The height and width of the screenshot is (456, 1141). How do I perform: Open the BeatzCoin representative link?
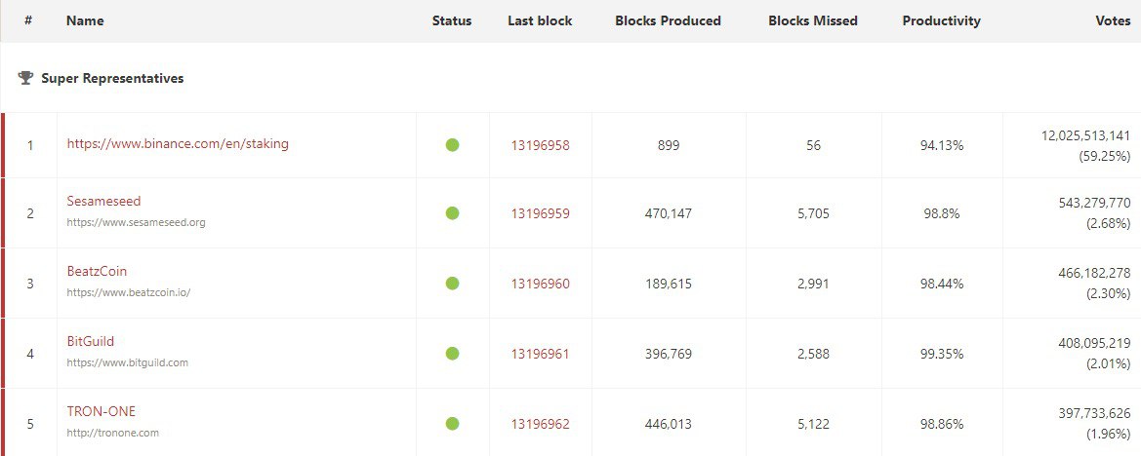click(97, 272)
